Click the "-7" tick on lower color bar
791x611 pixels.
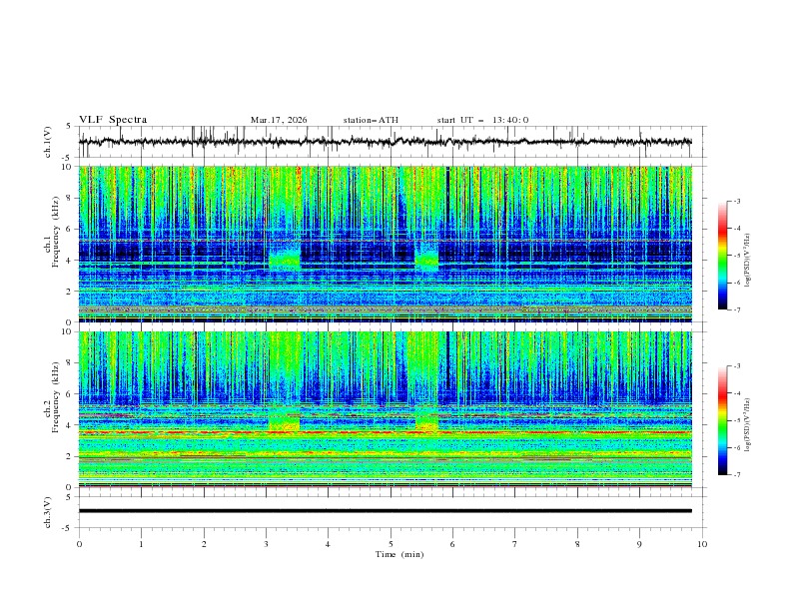tap(737, 475)
